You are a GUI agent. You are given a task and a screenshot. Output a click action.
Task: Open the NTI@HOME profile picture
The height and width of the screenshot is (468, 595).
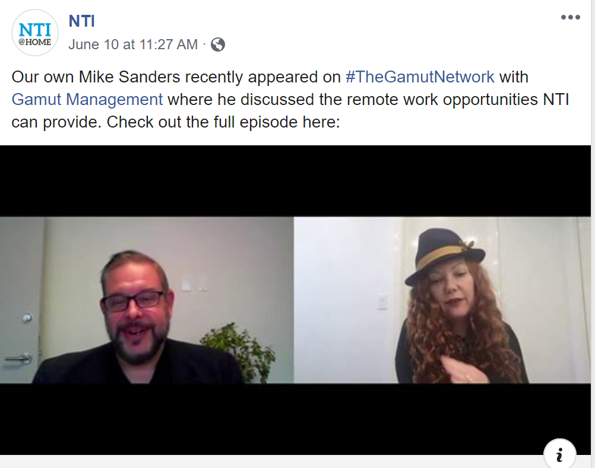35,33
